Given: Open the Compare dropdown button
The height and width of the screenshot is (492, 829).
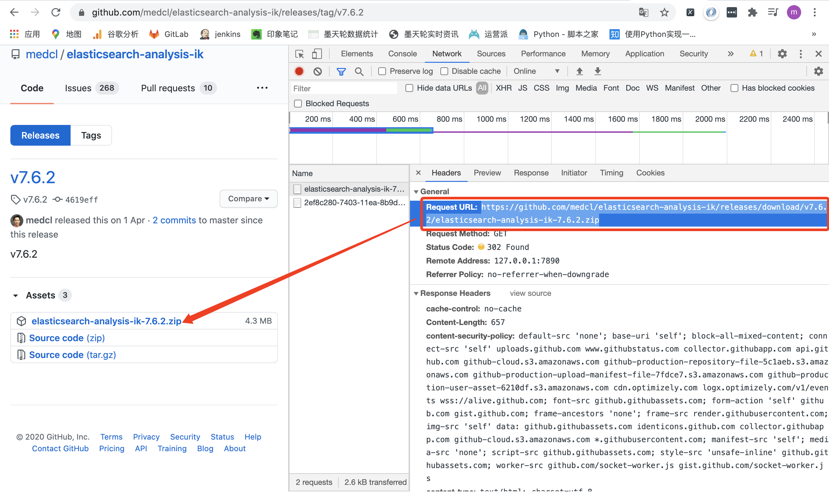Looking at the screenshot, I should pos(248,199).
